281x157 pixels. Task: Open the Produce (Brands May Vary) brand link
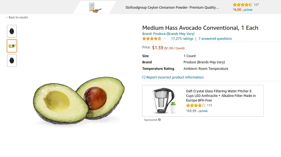point(168,34)
